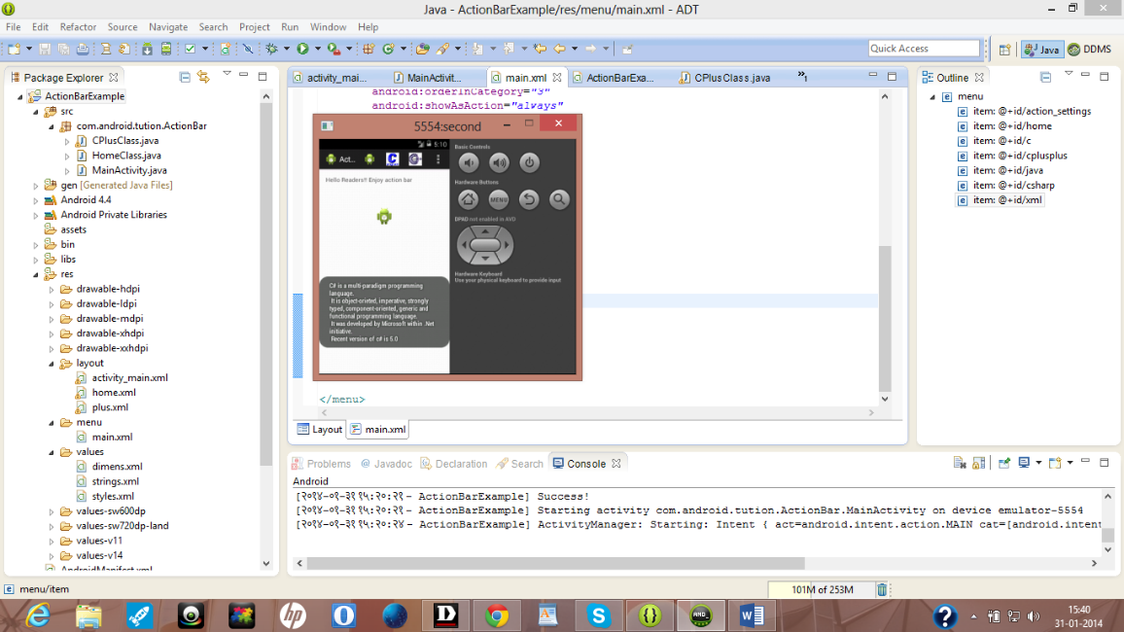Click the emulator power button
This screenshot has width=1124, height=632.
click(529, 162)
